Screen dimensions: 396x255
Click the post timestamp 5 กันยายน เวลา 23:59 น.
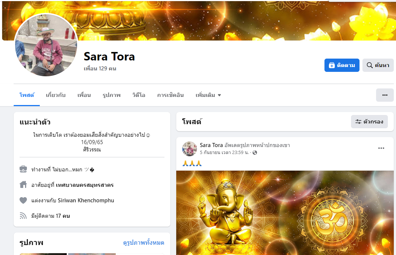(224, 153)
